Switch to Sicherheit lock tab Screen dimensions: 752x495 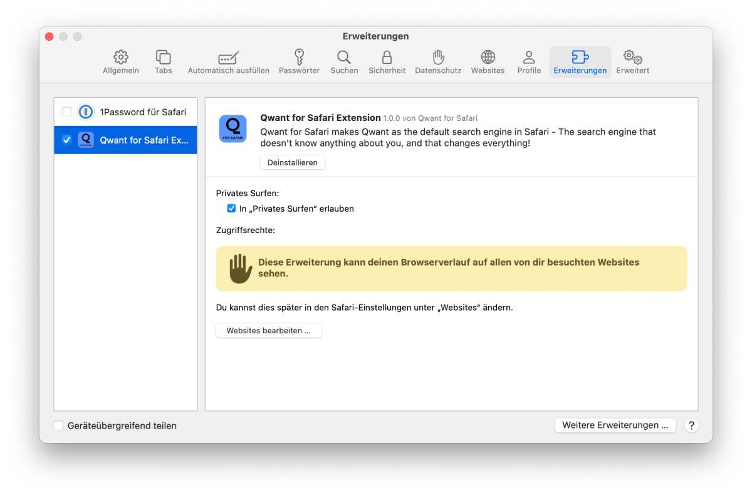coord(387,62)
